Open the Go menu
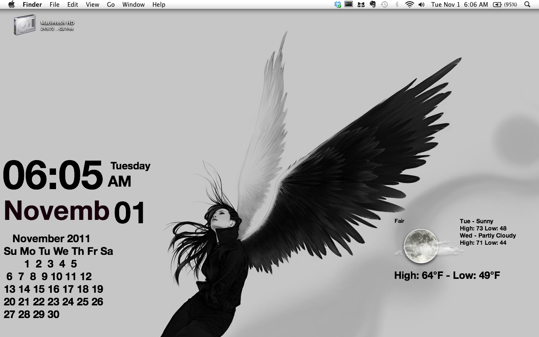539x337 pixels. [111, 5]
